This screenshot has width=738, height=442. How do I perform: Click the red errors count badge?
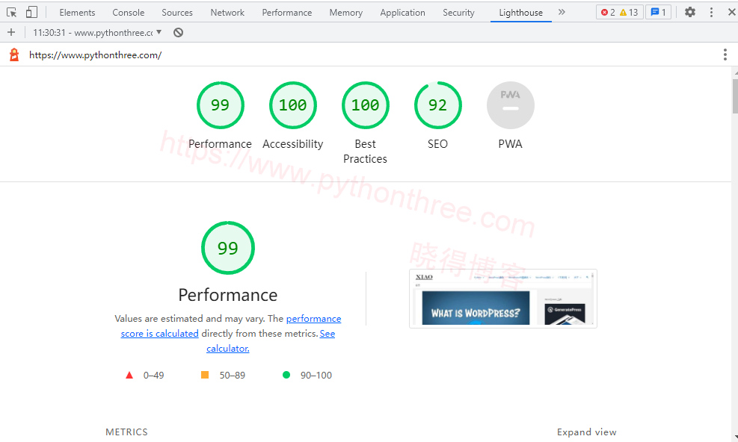point(608,12)
